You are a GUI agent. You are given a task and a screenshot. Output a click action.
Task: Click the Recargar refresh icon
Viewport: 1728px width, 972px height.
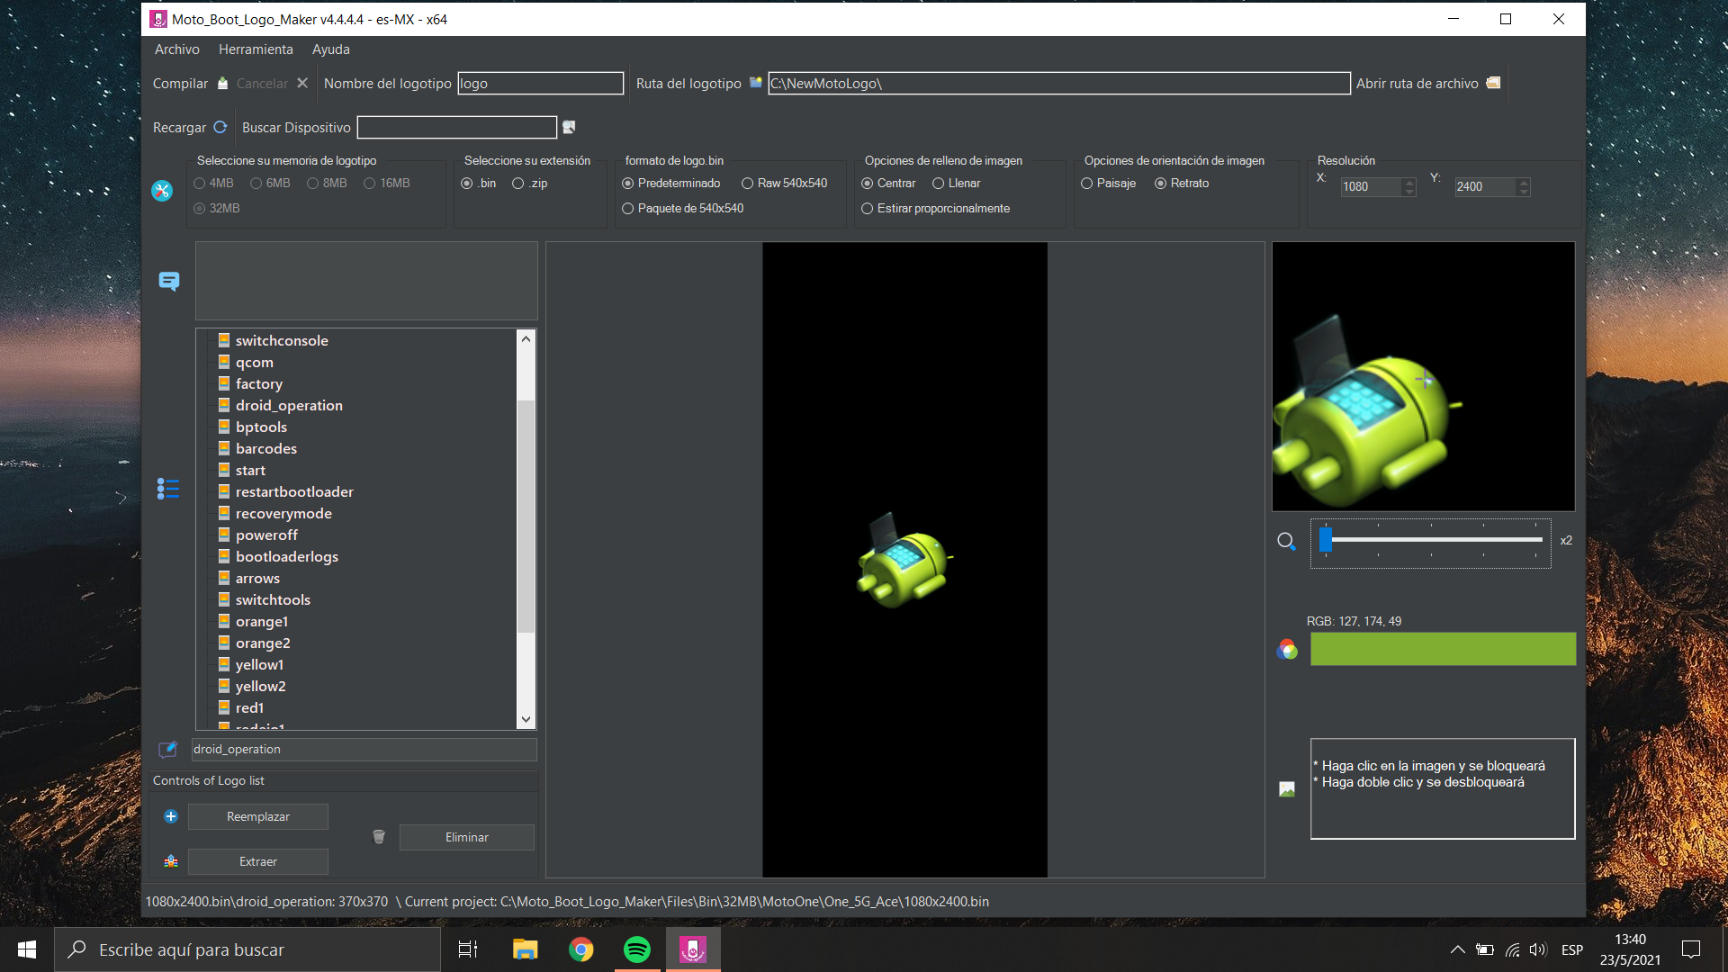pyautogui.click(x=220, y=127)
